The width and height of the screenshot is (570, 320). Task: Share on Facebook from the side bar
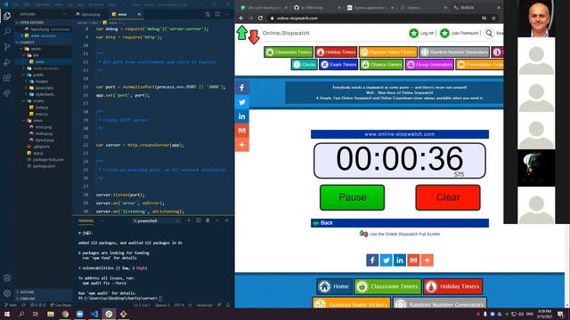pos(242,88)
